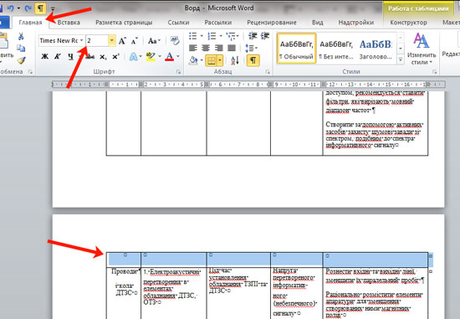Switch to the Главная tab
The width and height of the screenshot is (460, 319).
(x=30, y=23)
